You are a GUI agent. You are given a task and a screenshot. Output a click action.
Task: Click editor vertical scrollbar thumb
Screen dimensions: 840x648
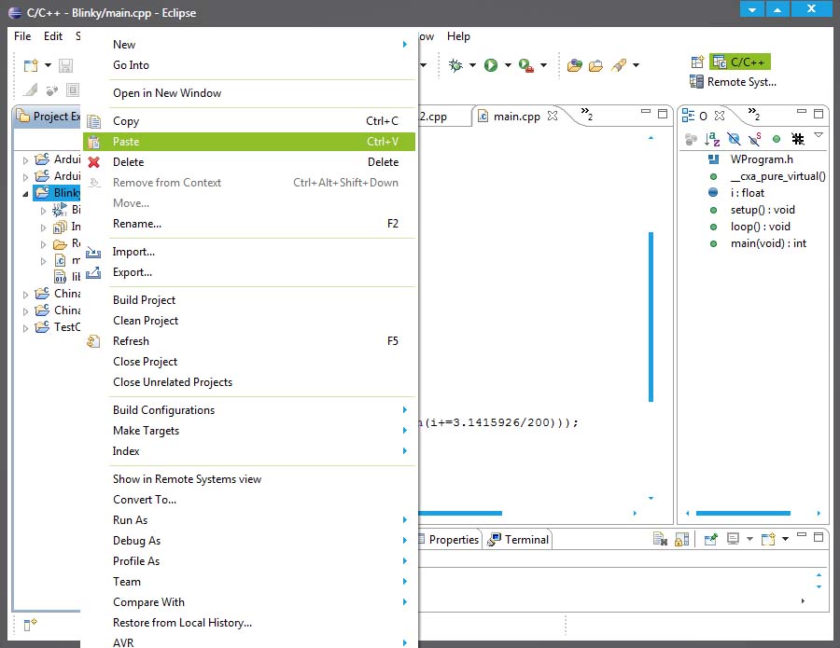[651, 316]
